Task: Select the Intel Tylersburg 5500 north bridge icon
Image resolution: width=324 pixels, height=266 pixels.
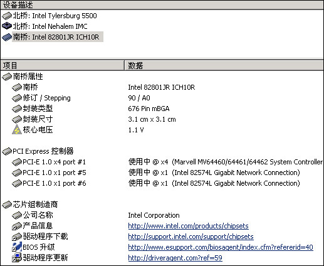Action: click(x=7, y=16)
